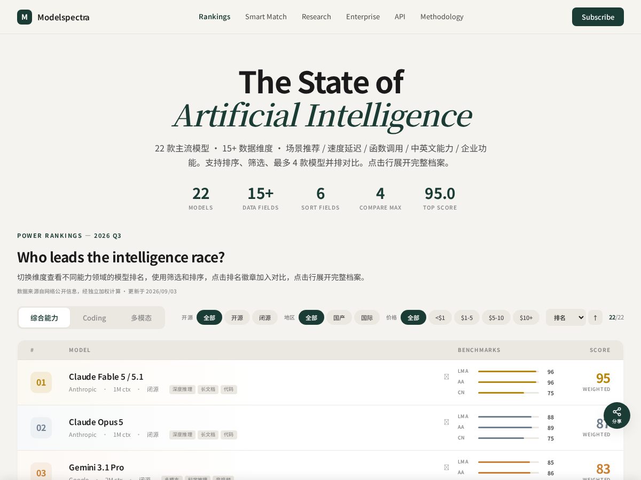The image size is (641, 480).
Task: Click the 22/22 result count
Action: (x=616, y=317)
